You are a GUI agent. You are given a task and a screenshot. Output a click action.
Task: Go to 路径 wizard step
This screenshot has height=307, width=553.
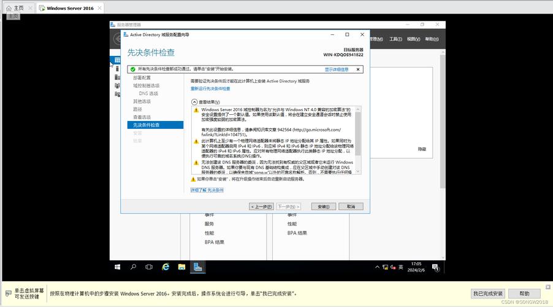pyautogui.click(x=137, y=109)
